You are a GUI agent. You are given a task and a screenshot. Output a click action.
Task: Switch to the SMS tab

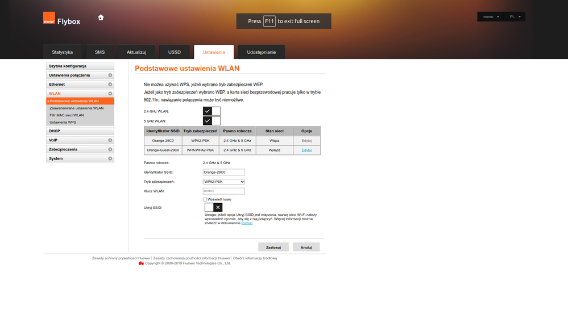point(99,52)
